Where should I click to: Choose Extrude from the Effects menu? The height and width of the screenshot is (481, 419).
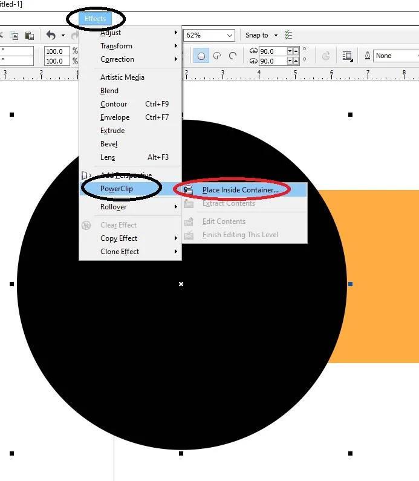click(x=131, y=131)
